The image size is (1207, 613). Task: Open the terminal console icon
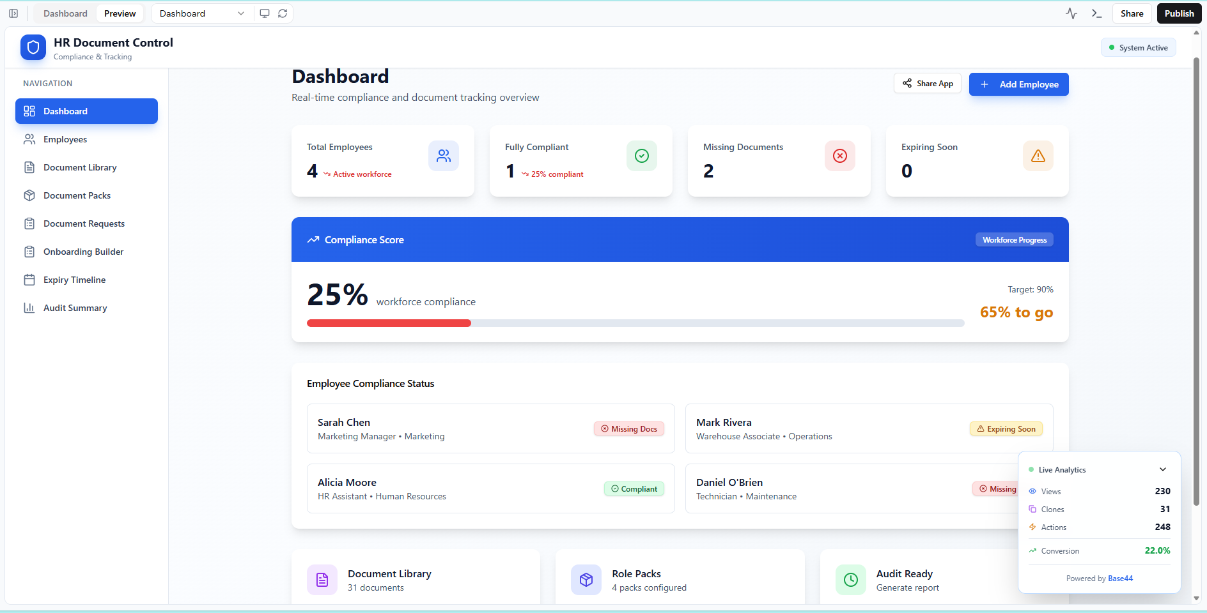pyautogui.click(x=1097, y=13)
